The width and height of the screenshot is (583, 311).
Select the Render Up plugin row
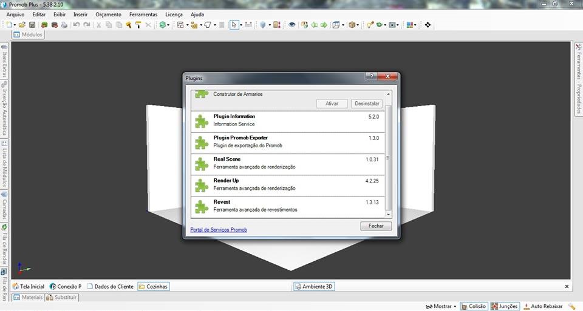[x=288, y=186]
